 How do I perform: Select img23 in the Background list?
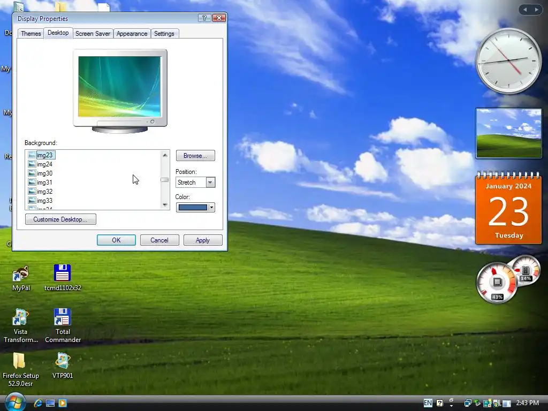click(45, 155)
